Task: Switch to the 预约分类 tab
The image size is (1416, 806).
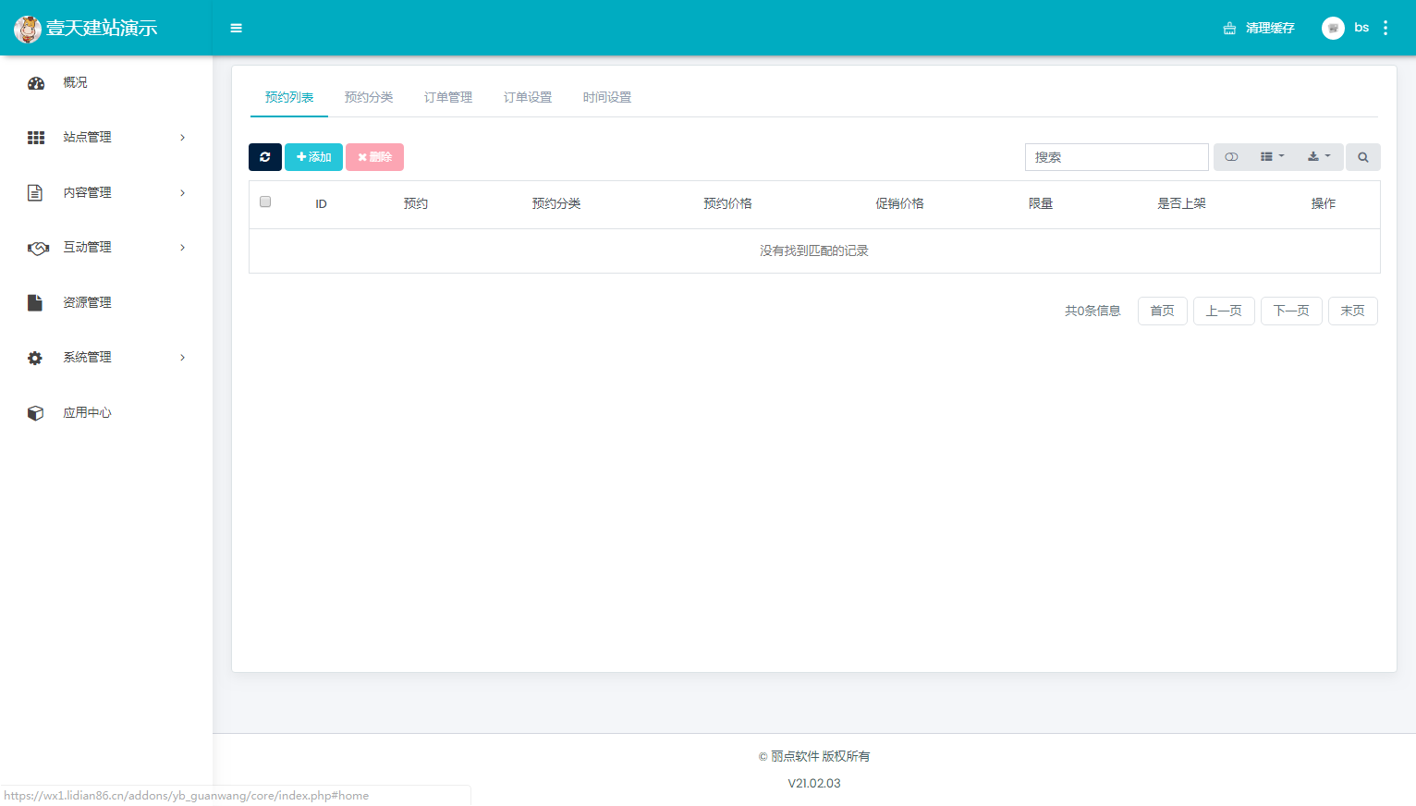Action: tap(369, 97)
